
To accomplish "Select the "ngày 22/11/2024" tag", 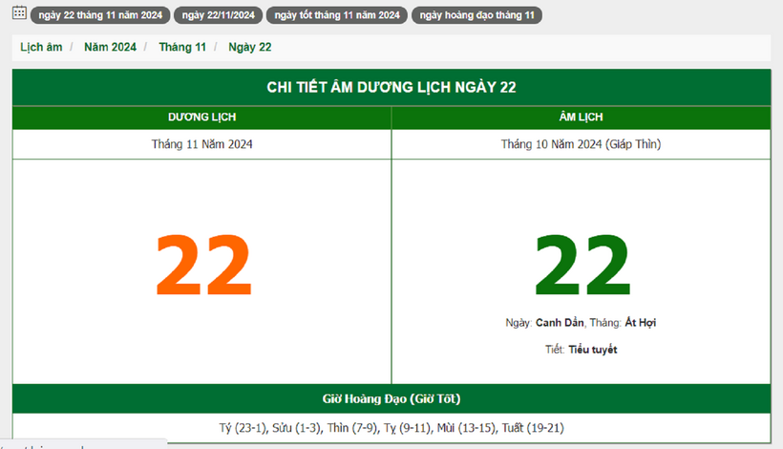I will (218, 15).
